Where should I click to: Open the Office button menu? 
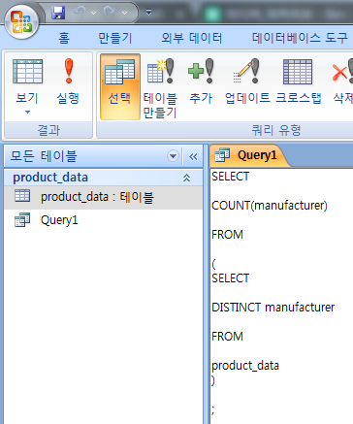point(21,22)
